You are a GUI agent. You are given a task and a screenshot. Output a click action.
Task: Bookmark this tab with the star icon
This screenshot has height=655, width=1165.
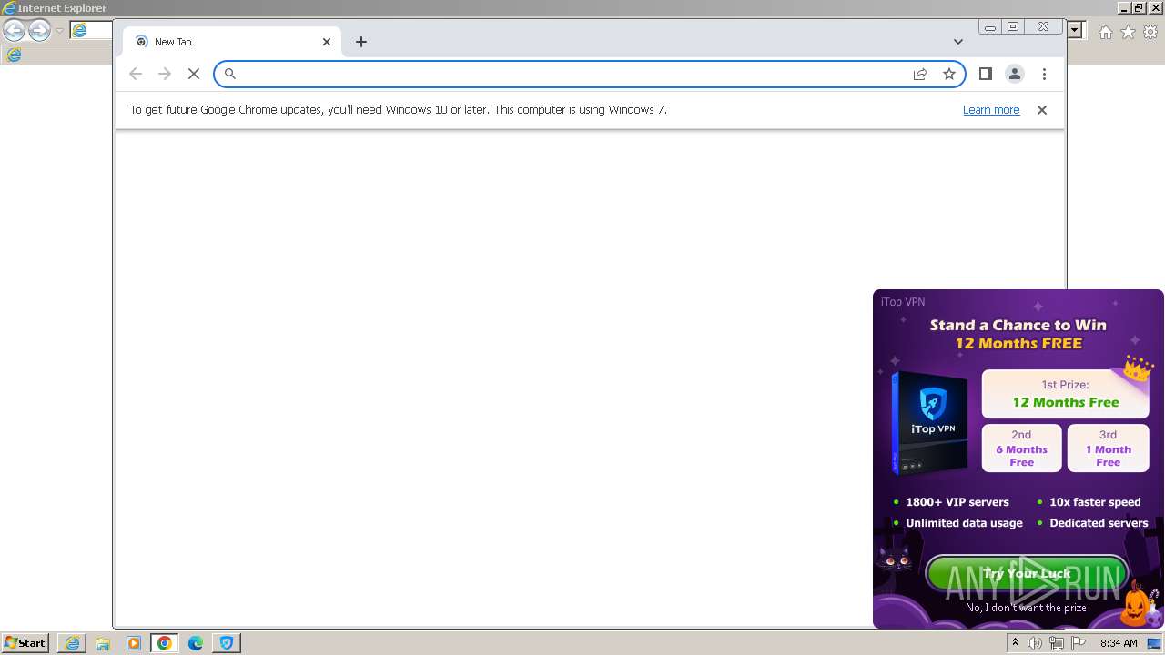click(x=949, y=74)
